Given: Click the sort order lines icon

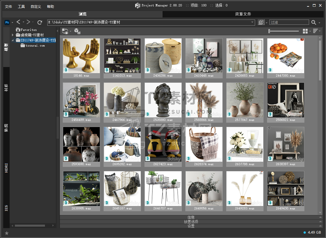Looking at the screenshot, I should pyautogui.click(x=315, y=31).
